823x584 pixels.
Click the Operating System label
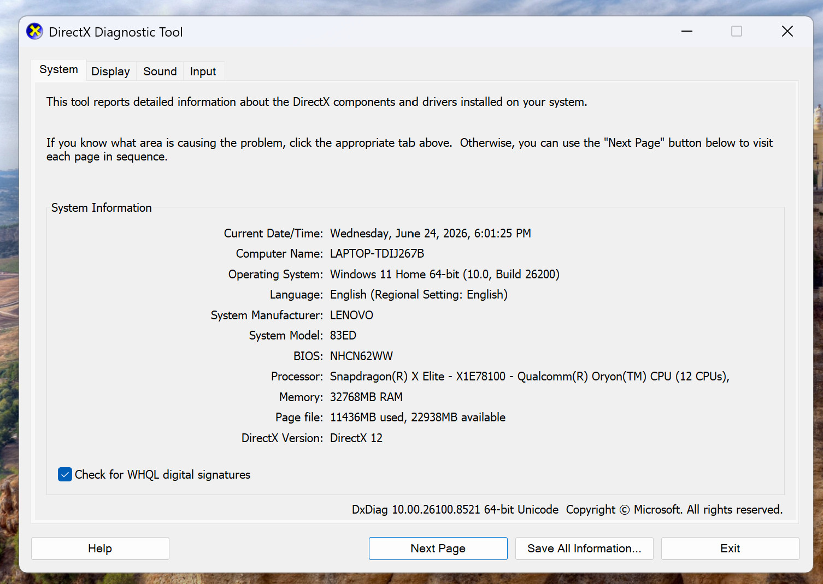[x=276, y=275]
